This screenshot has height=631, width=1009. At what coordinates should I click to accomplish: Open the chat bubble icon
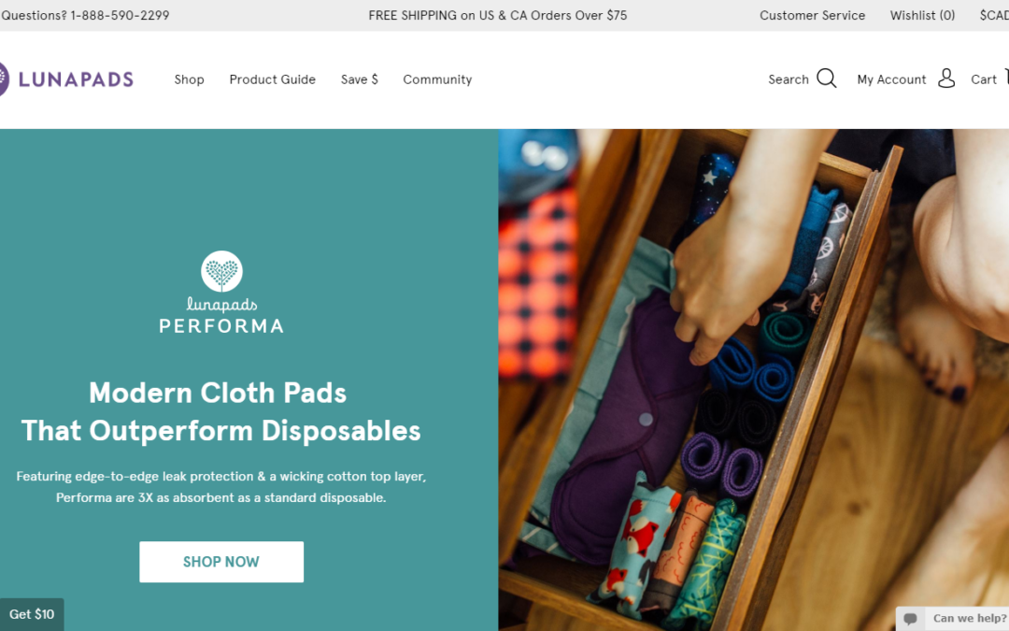pyautogui.click(x=910, y=619)
